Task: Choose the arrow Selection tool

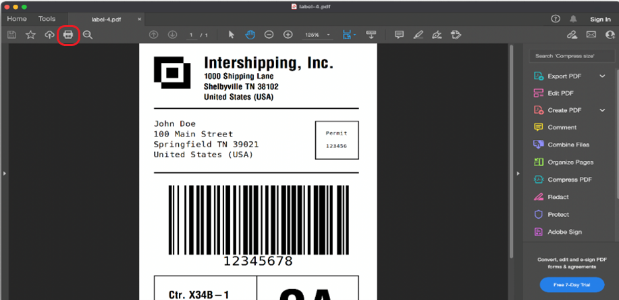Action: point(232,34)
